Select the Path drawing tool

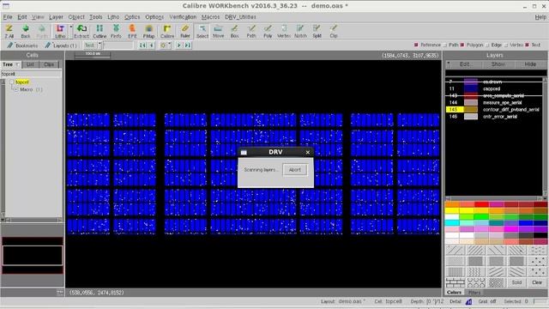pos(251,31)
